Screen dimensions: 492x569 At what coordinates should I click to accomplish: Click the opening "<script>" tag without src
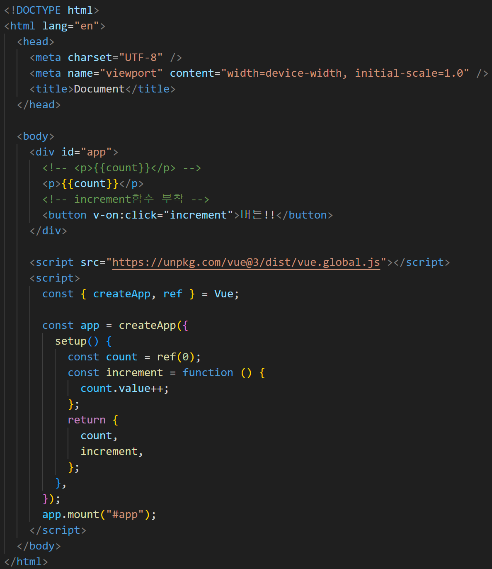click(x=55, y=278)
